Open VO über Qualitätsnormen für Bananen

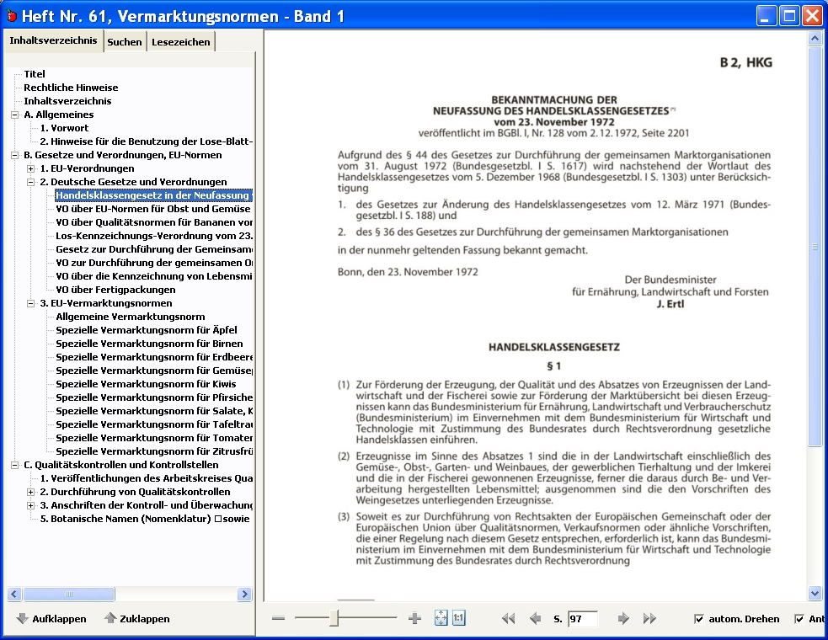(x=154, y=222)
